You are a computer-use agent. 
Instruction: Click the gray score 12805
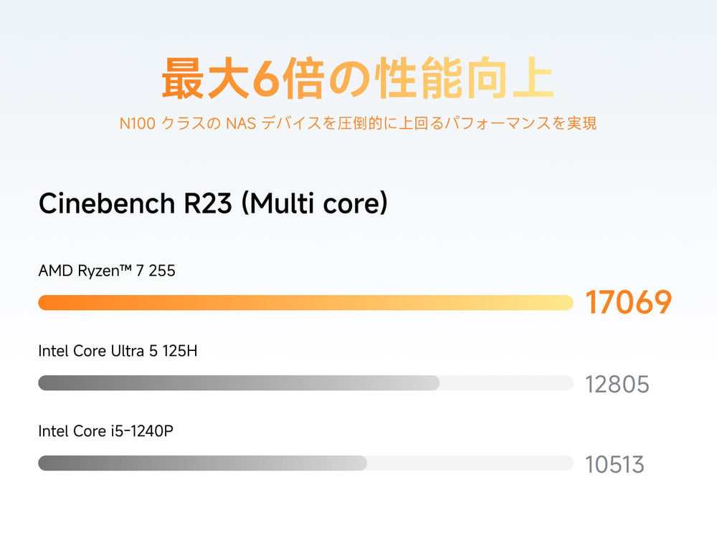click(x=617, y=385)
